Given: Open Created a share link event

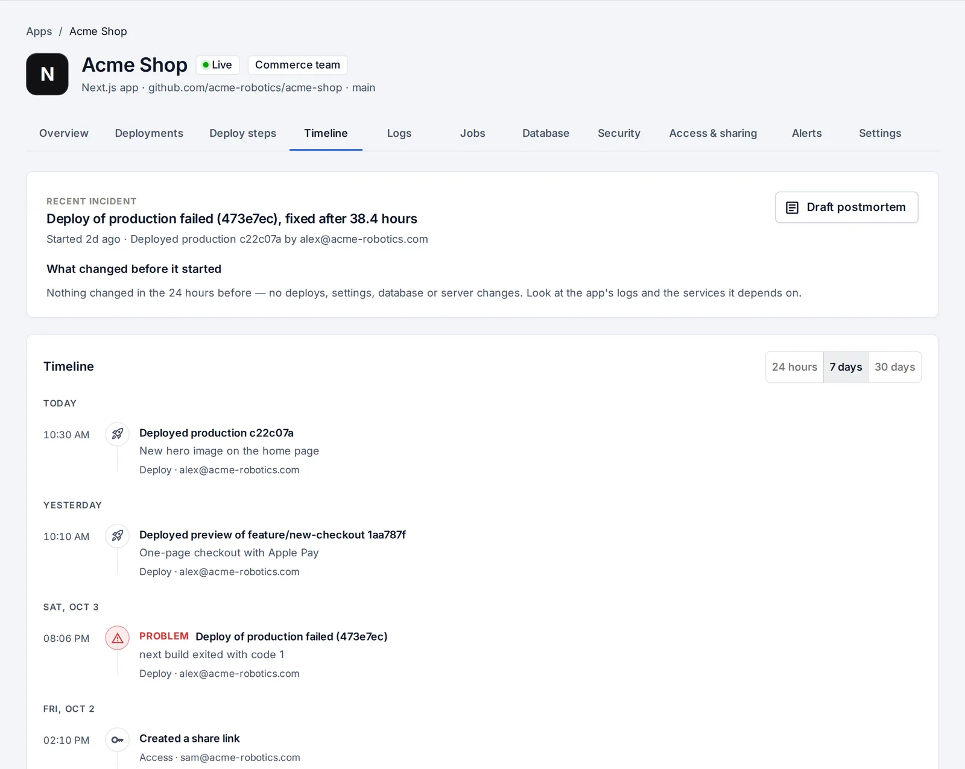Looking at the screenshot, I should point(189,738).
